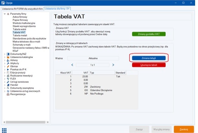The width and height of the screenshot is (198, 133).
Task: Go to the previous VAT table arrow
Action: point(72,65)
